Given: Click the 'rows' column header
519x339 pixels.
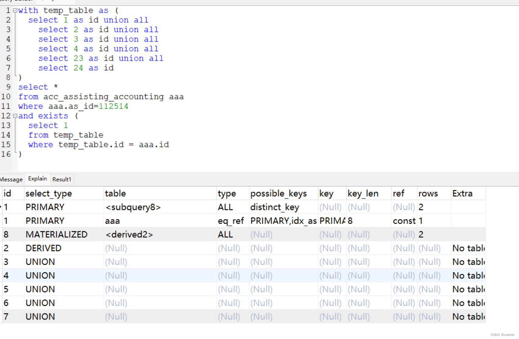Looking at the screenshot, I should [x=434, y=193].
